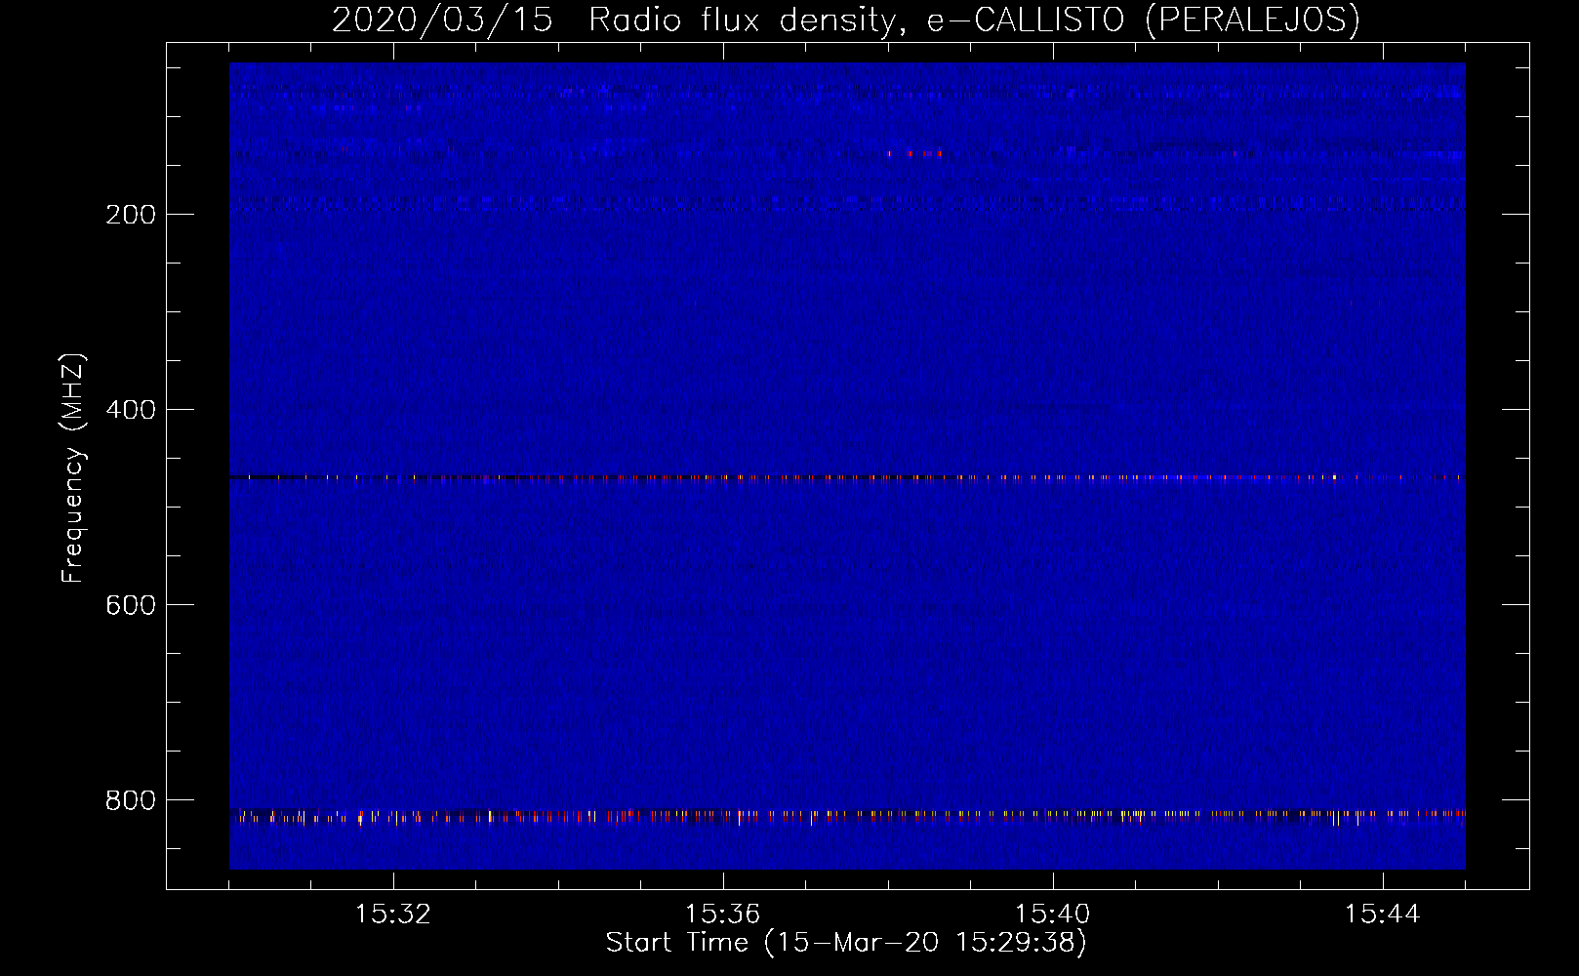Click the red burst spot near 150 MHz
Viewport: 1579px width, 976px height.
pyautogui.click(x=915, y=153)
